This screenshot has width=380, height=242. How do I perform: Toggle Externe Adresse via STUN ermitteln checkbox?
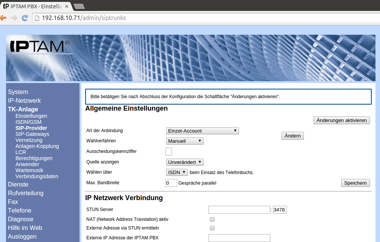click(x=212, y=228)
